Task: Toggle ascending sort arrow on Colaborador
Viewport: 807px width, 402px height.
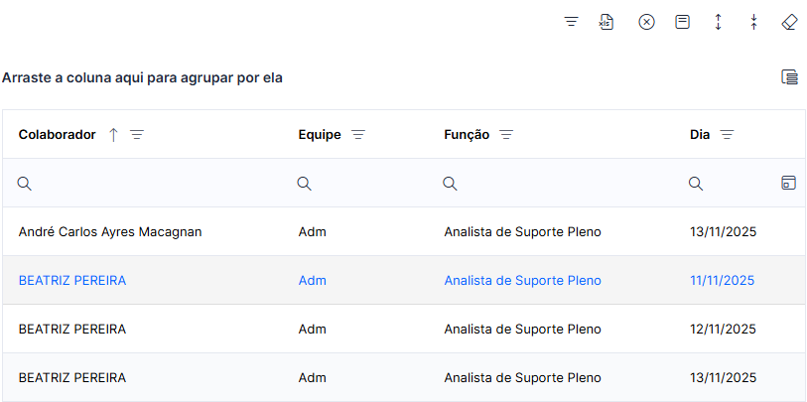Action: click(x=114, y=135)
